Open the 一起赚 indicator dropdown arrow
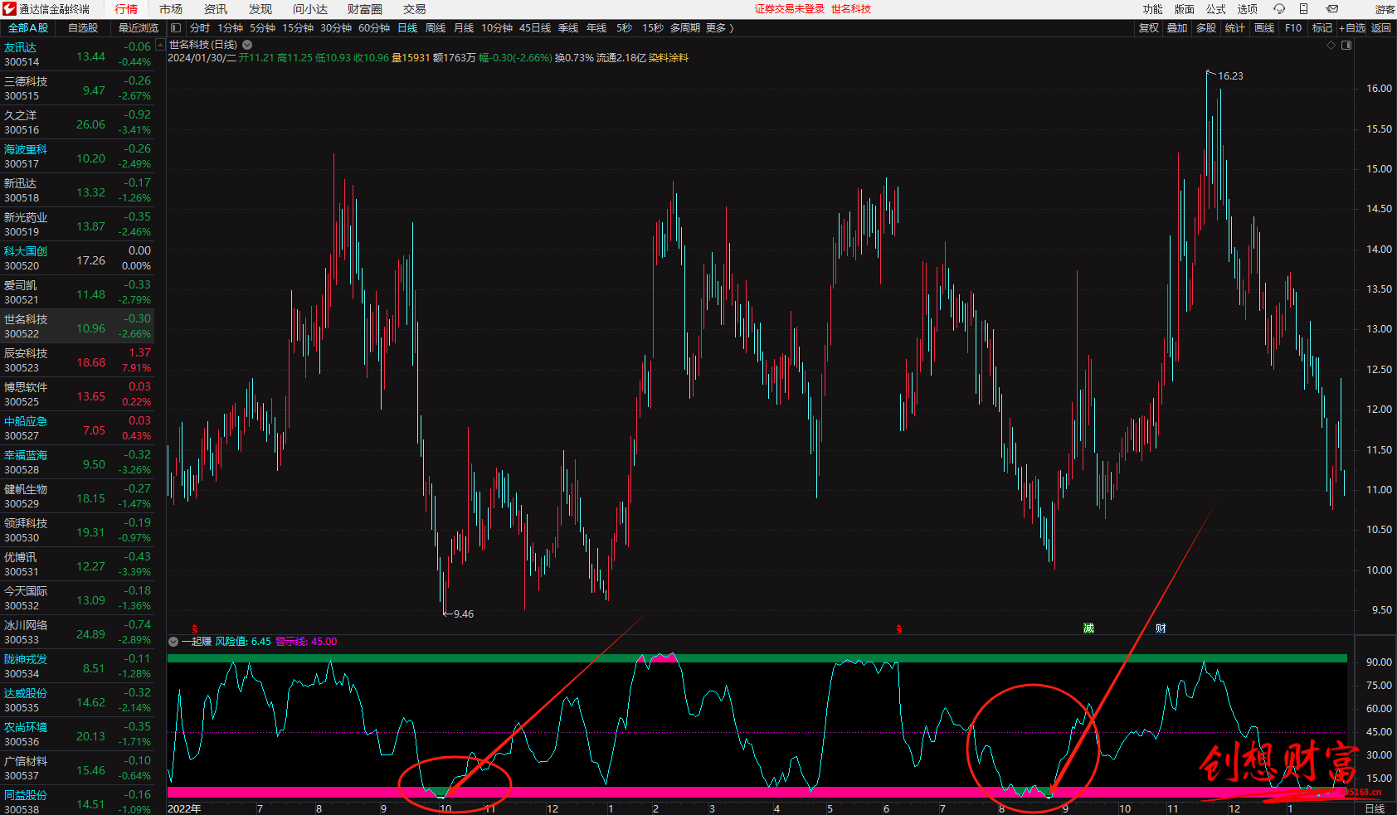The height and width of the screenshot is (815, 1397). 173,642
